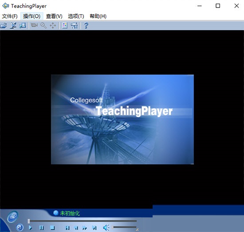Maximize the TeachingPlayer window
This screenshot has height=232, width=244.
(x=218, y=6)
